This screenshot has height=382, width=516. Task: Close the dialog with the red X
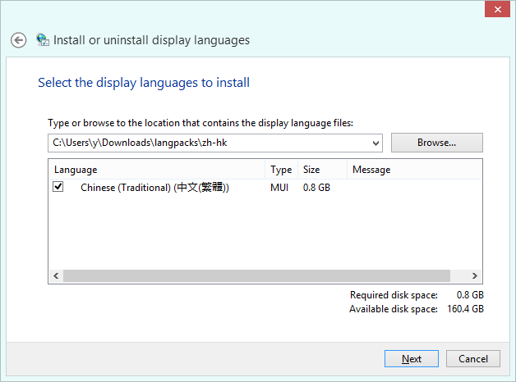(497, 9)
